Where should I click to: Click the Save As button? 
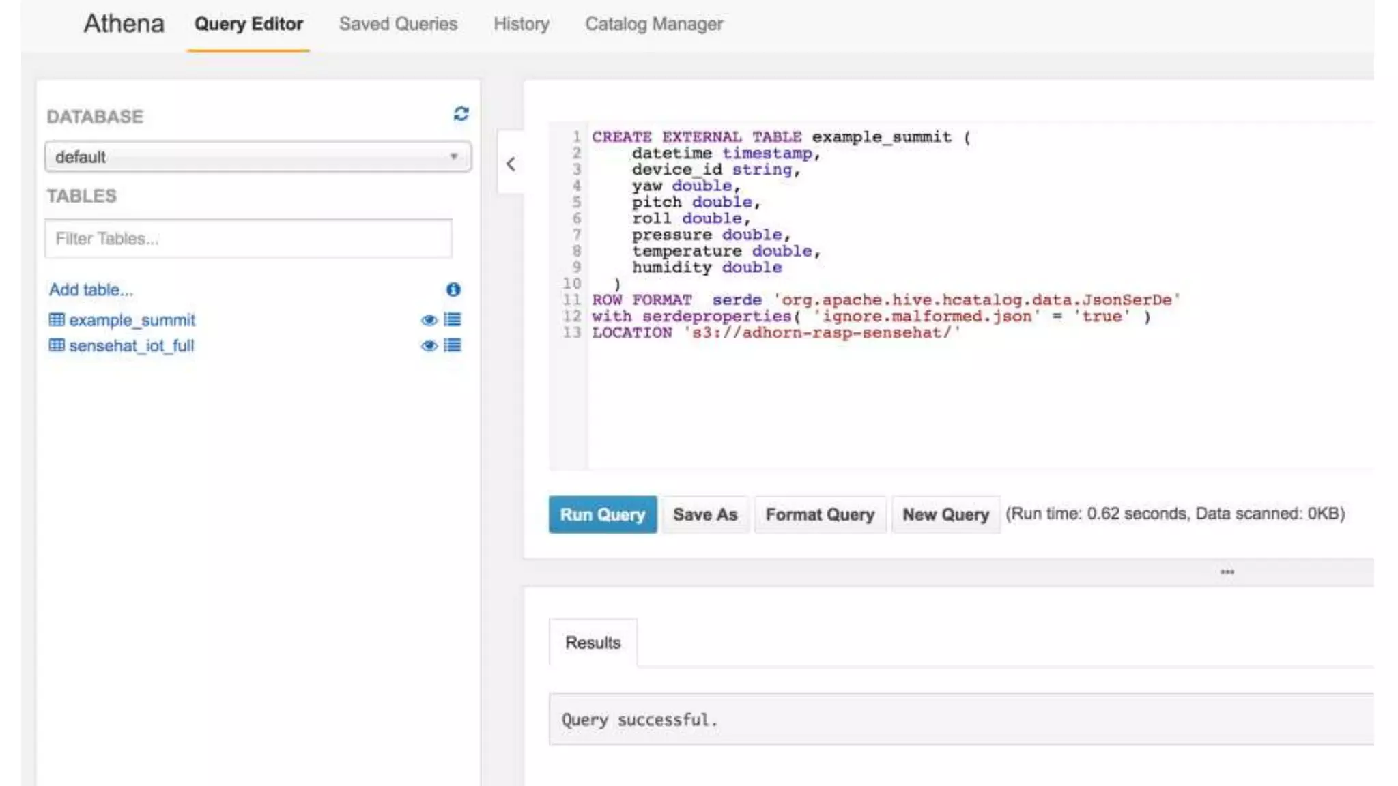tap(704, 514)
